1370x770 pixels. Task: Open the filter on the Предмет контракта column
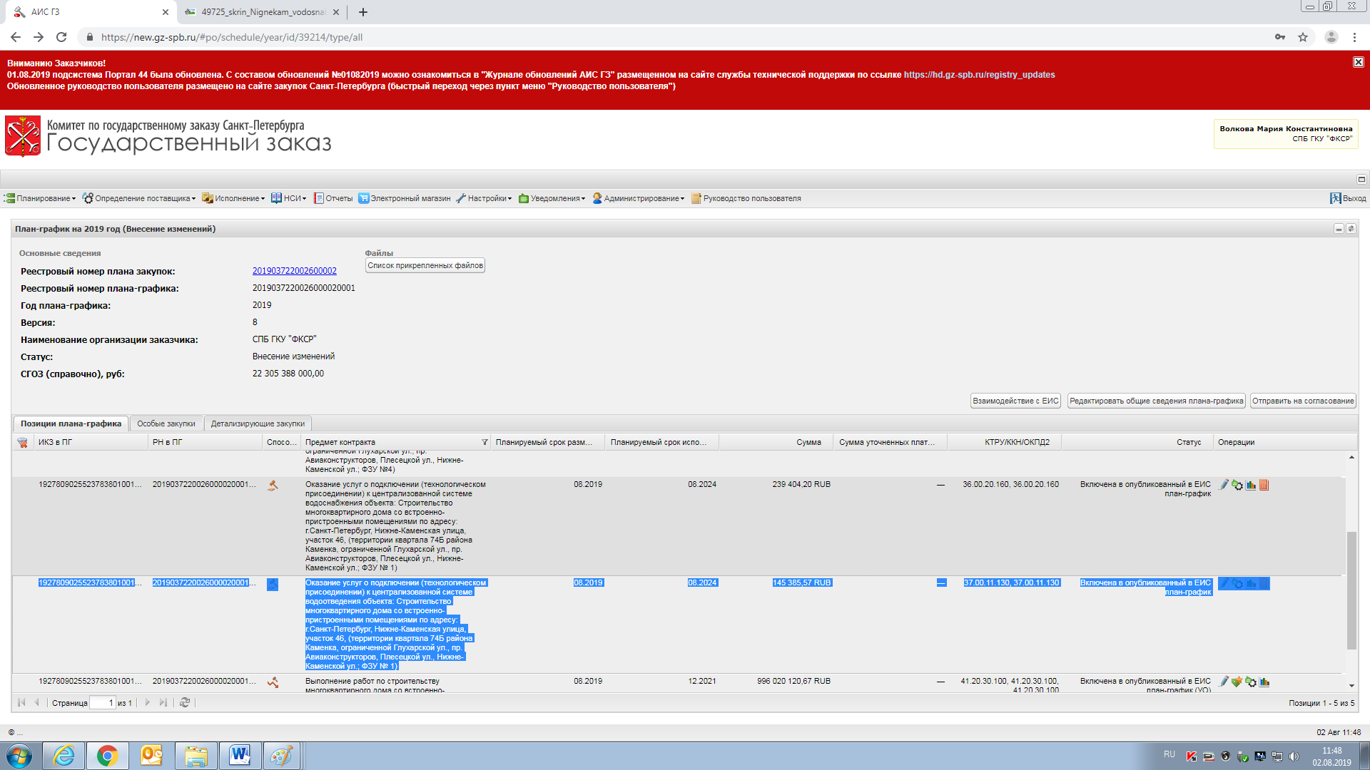(x=484, y=442)
